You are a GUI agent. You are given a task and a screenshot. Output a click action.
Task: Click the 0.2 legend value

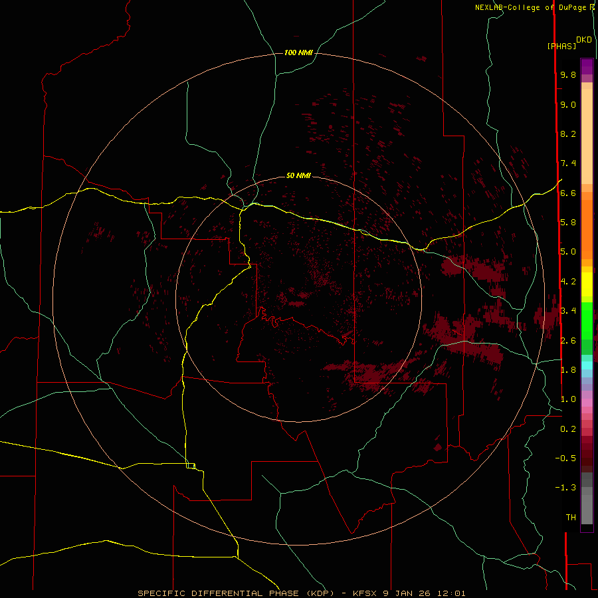pyautogui.click(x=568, y=429)
